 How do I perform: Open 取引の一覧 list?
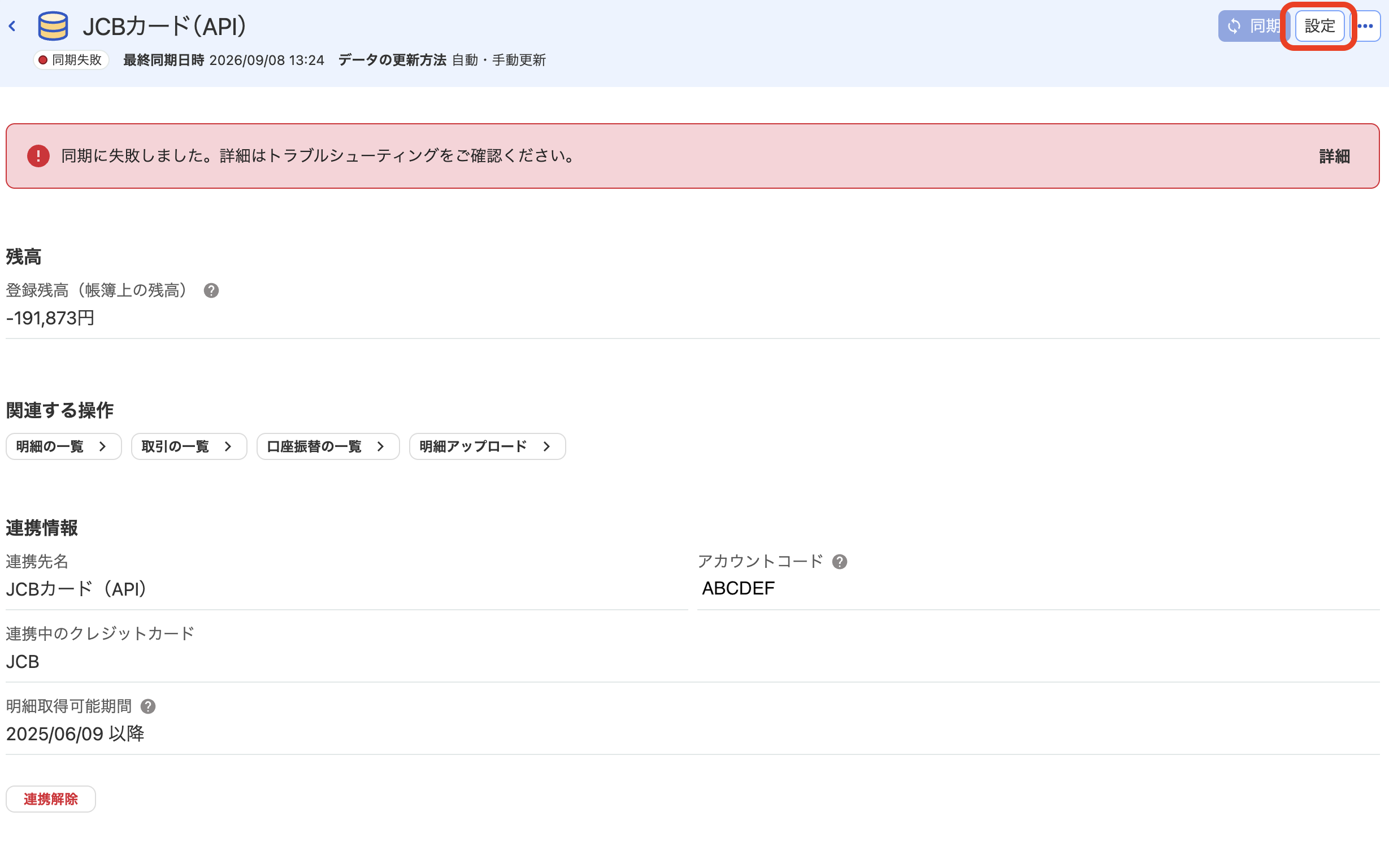point(189,446)
